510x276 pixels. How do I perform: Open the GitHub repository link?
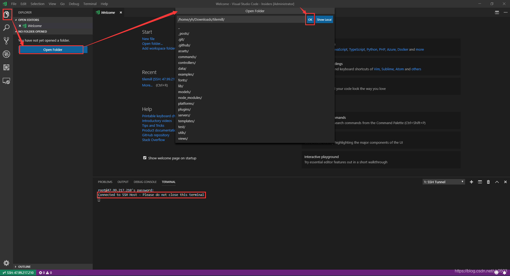tap(155, 135)
